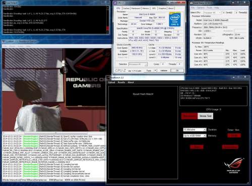Viewport: 252px width, 186px height.
Task: Click the CPU-Z title bar icon
Action: coord(115,3)
